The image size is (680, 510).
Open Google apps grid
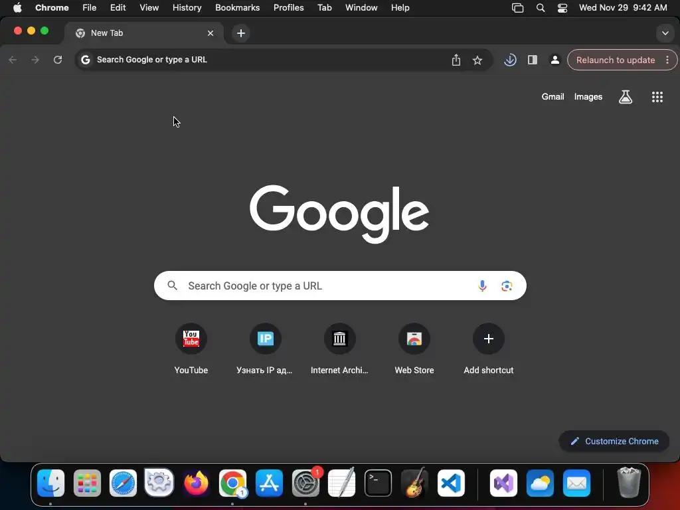[657, 97]
